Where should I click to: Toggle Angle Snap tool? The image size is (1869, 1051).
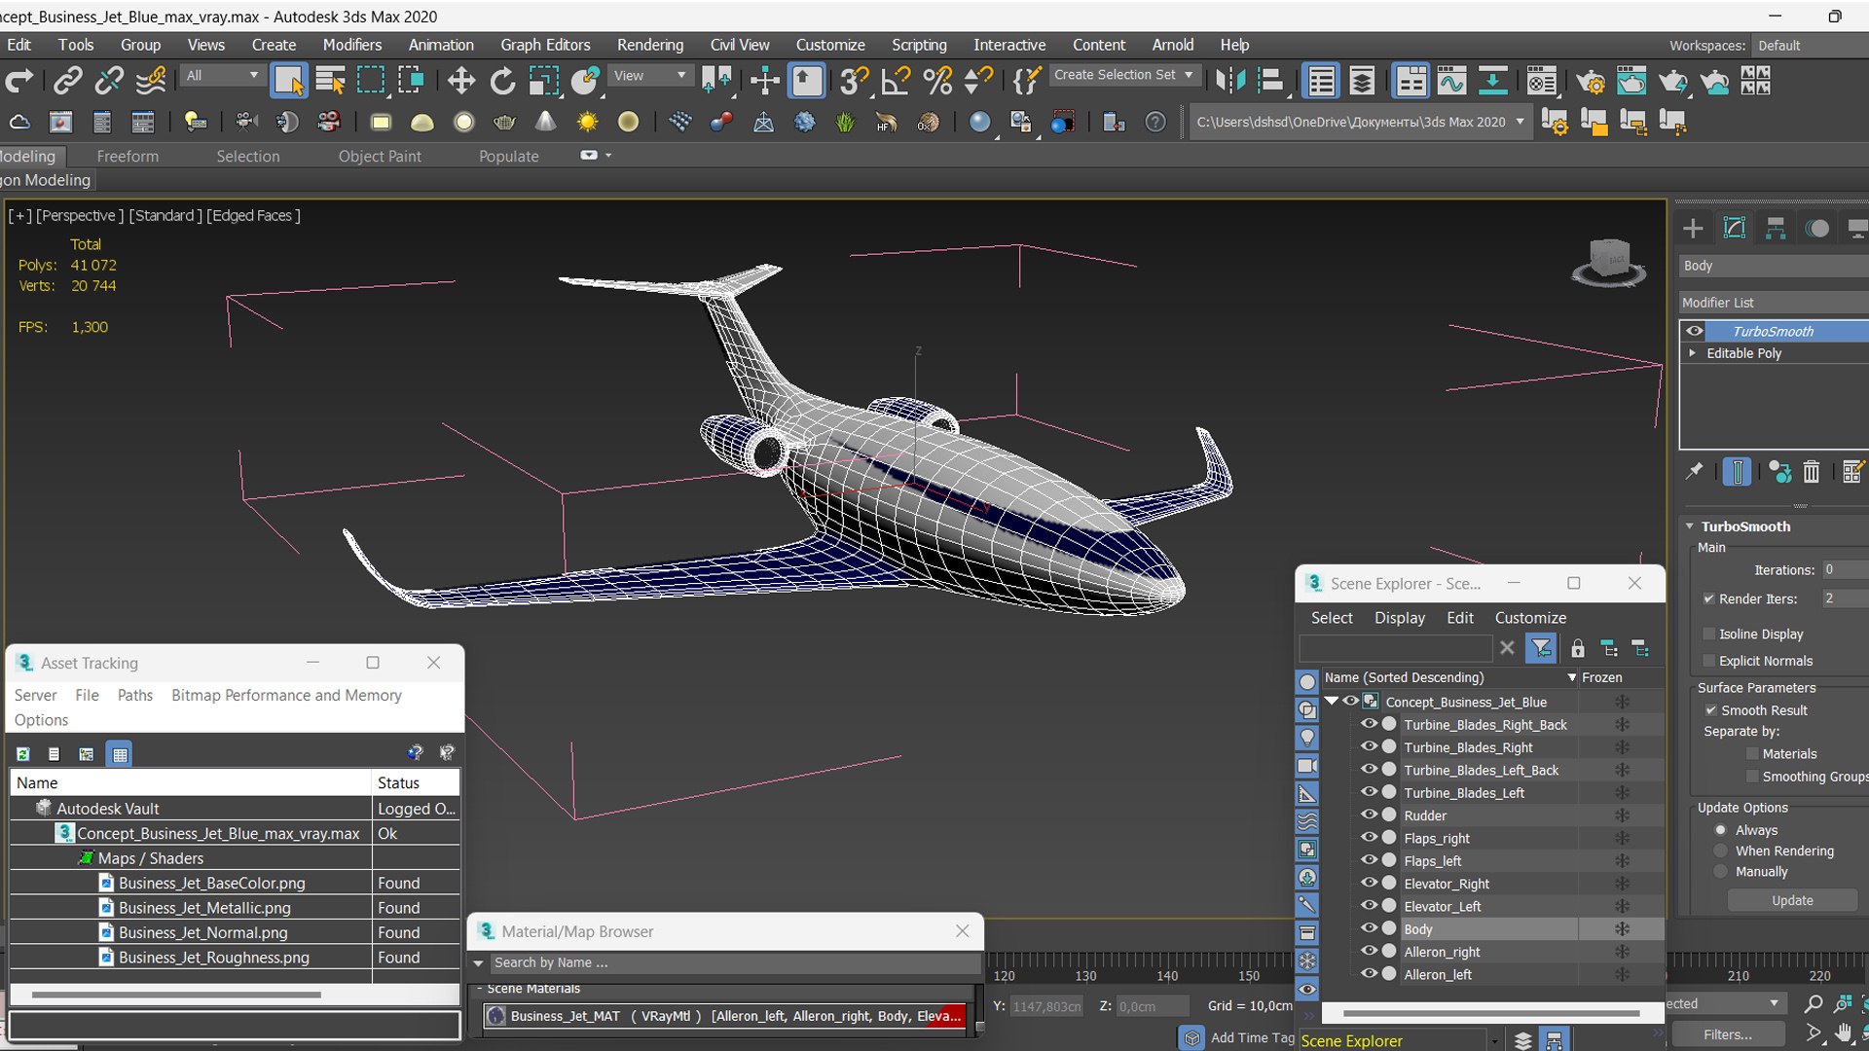895,81
